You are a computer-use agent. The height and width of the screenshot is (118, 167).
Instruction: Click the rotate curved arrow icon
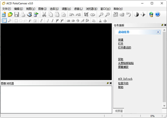tap(128, 14)
